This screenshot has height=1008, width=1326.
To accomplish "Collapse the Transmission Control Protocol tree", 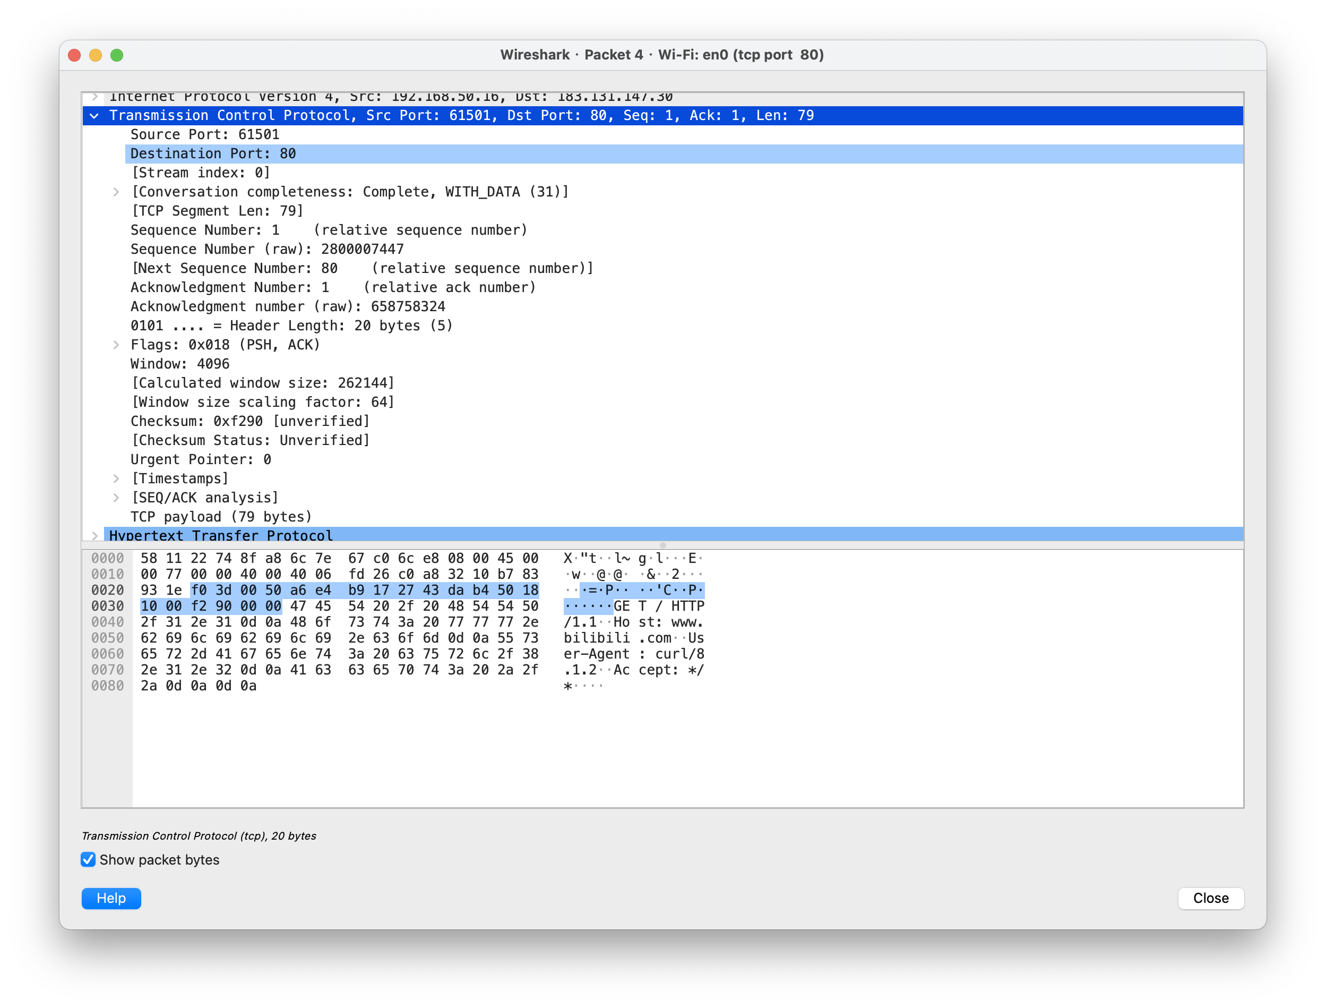I will pos(94,116).
